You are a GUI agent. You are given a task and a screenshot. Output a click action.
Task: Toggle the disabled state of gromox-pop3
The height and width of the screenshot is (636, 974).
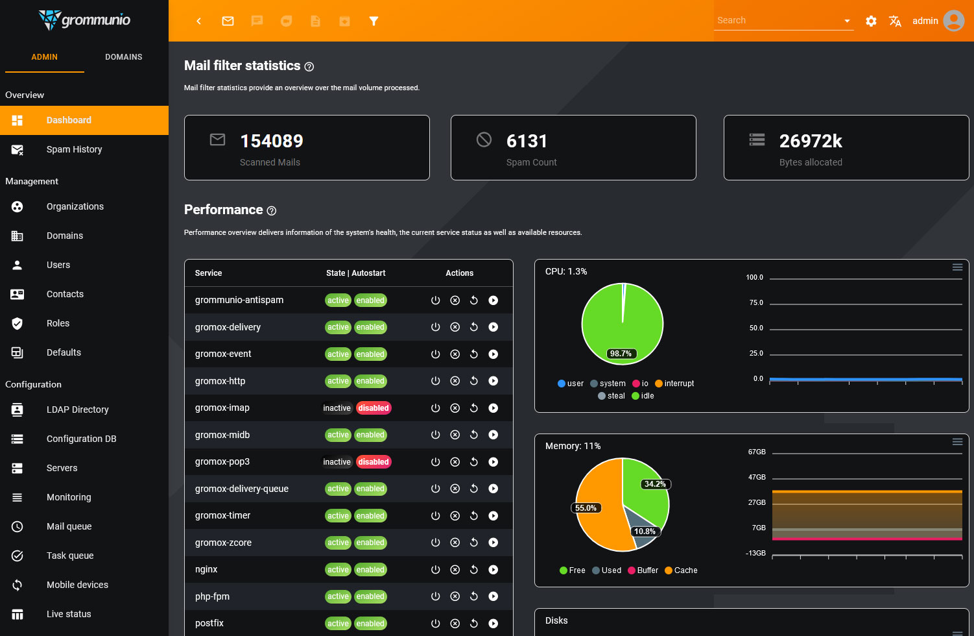click(x=374, y=461)
